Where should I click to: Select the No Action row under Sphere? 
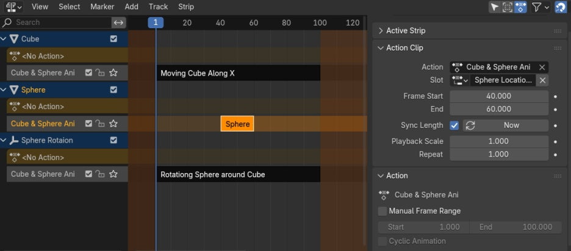point(67,107)
